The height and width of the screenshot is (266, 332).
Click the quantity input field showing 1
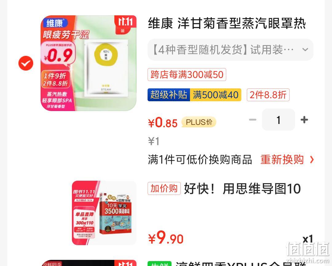point(279,120)
